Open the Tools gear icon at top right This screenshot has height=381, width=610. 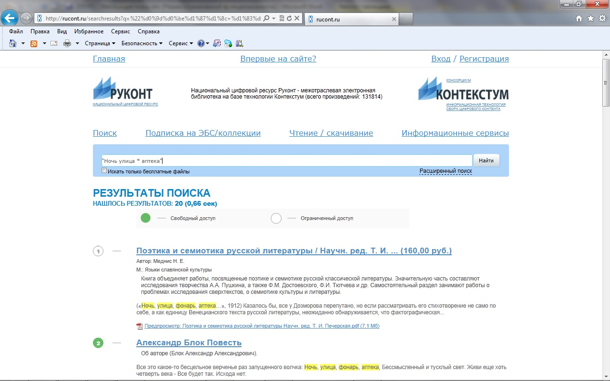[602, 19]
